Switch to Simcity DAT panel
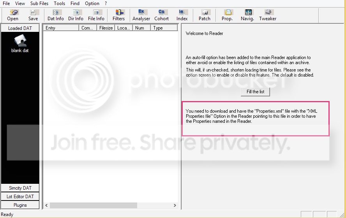Viewport: 346px width, 218px height. [20, 188]
